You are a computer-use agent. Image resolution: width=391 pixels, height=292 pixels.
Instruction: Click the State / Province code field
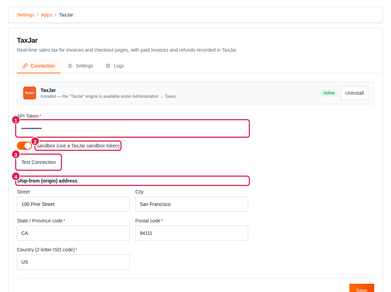73,233
